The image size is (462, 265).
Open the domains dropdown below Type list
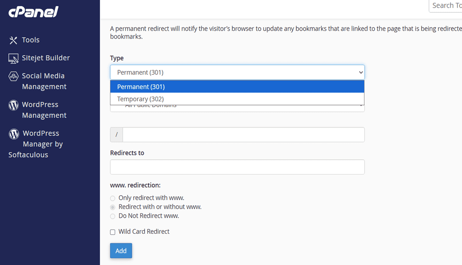pyautogui.click(x=237, y=108)
